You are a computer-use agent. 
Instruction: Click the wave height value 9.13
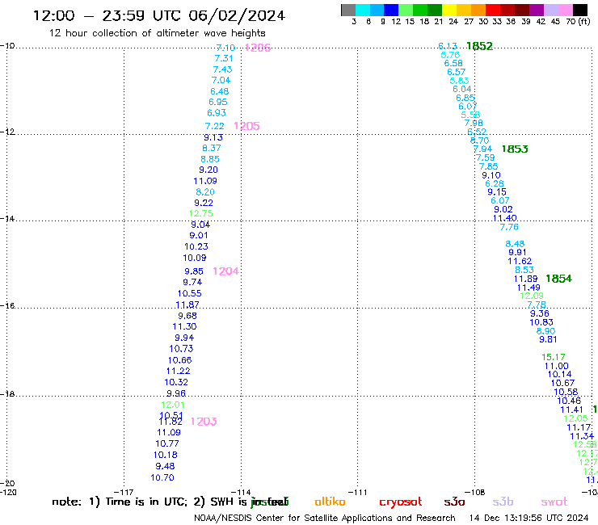tap(213, 137)
